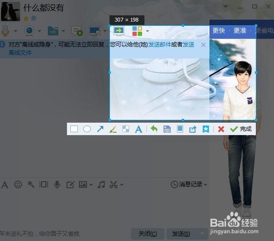Open 消息记录 message history
Screen dimensions: 274x241
[x=186, y=184]
